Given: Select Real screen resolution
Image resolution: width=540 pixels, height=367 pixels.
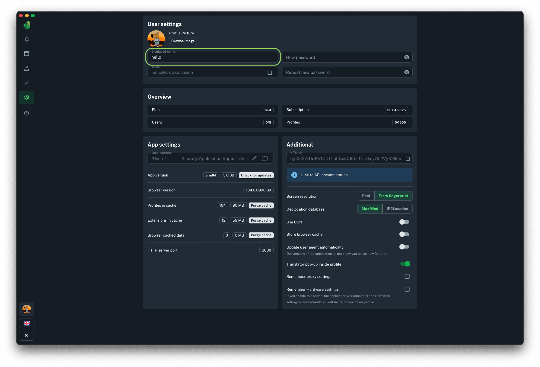Looking at the screenshot, I should (366, 196).
